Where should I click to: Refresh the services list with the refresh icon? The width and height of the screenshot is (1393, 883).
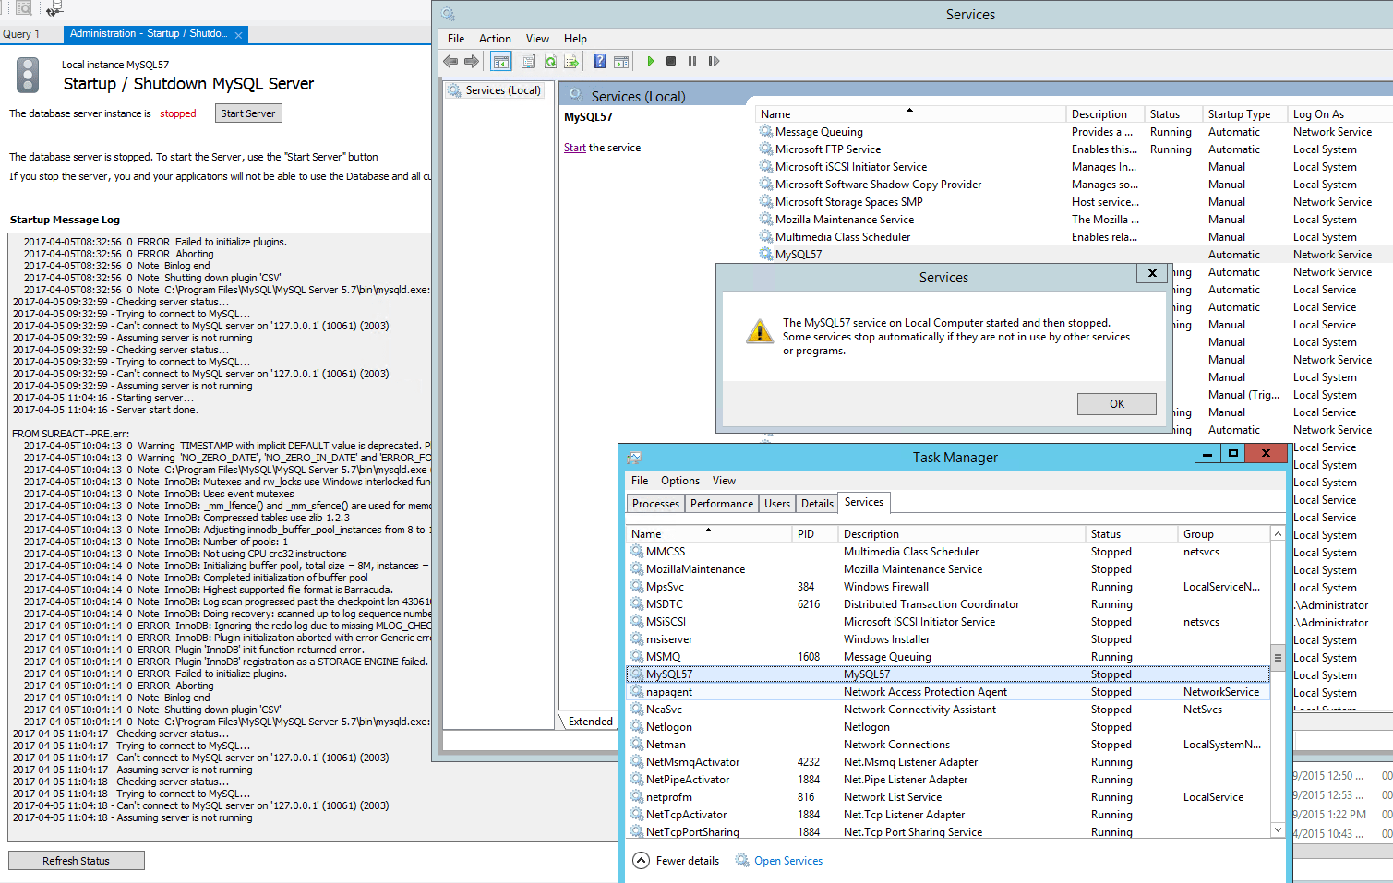(x=550, y=61)
